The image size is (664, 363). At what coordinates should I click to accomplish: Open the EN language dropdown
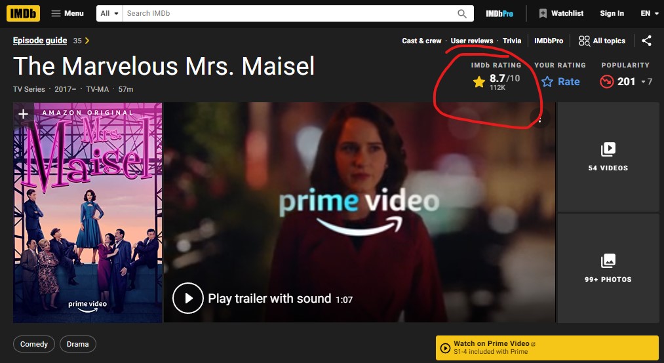(x=650, y=13)
